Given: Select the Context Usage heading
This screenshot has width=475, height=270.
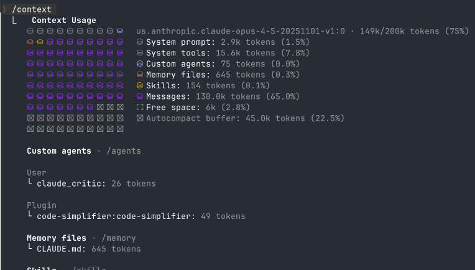Looking at the screenshot, I should pyautogui.click(x=63, y=21).
